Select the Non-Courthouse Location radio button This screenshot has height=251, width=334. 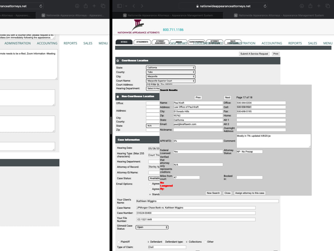click(118, 97)
